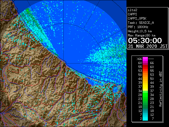The height and width of the screenshot is (127, 169).
Task: Click the 'Max Range:80 km' text
Action: [142, 35]
